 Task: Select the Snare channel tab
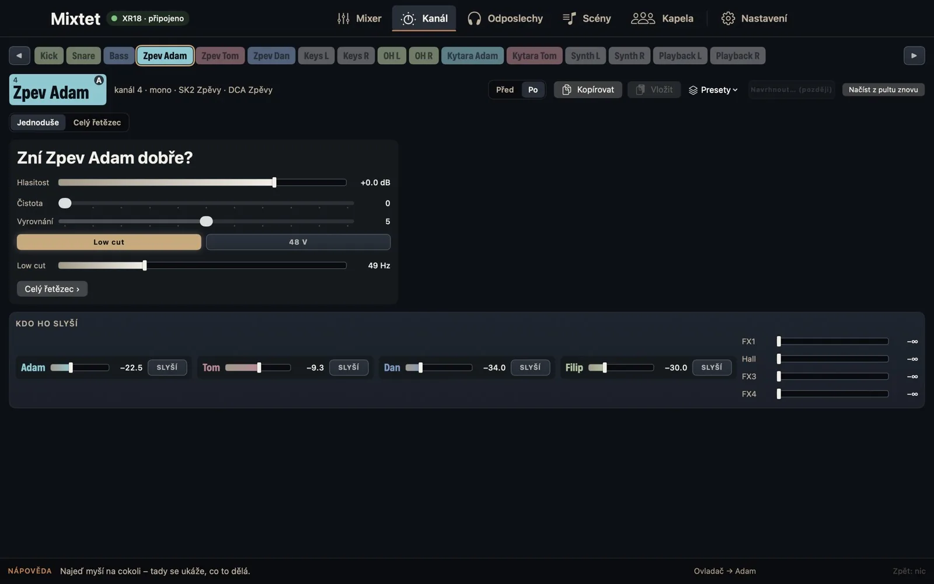coord(83,55)
